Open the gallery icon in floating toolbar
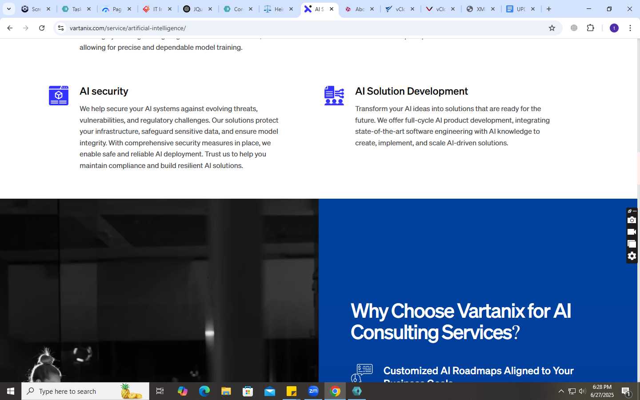 (x=632, y=244)
